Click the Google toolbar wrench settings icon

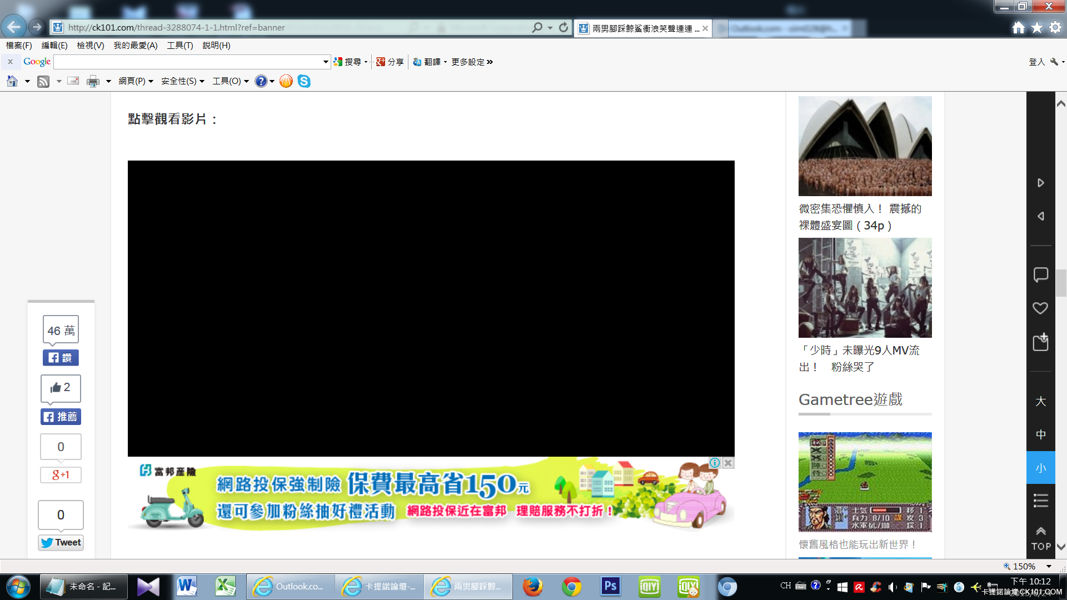(x=1054, y=62)
